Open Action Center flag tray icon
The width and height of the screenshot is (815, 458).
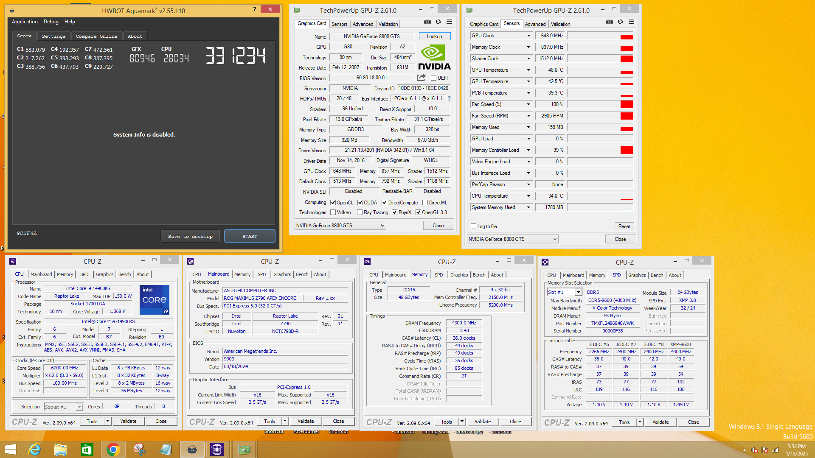point(765,450)
